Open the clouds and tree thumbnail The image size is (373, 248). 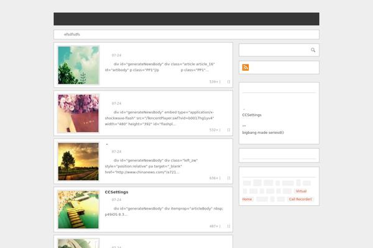click(78, 65)
